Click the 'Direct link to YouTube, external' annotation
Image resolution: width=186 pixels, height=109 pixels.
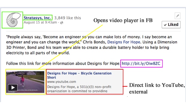click(157, 89)
